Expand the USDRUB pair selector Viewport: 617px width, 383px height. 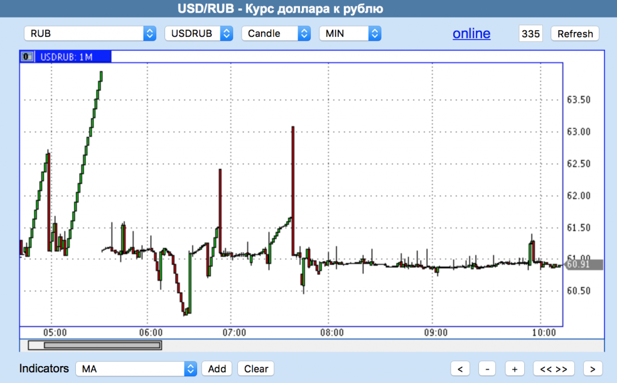tap(198, 34)
